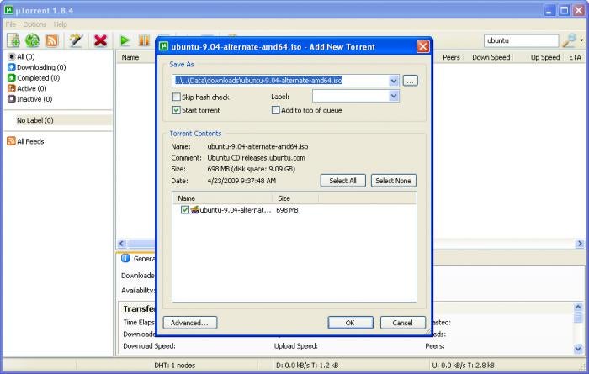Screen dimensions: 589x374
Task: Click the Up Speed column header
Action: (545, 57)
